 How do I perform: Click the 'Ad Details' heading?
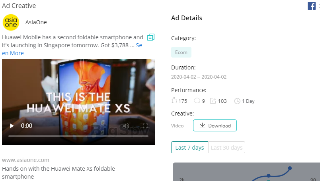(187, 18)
